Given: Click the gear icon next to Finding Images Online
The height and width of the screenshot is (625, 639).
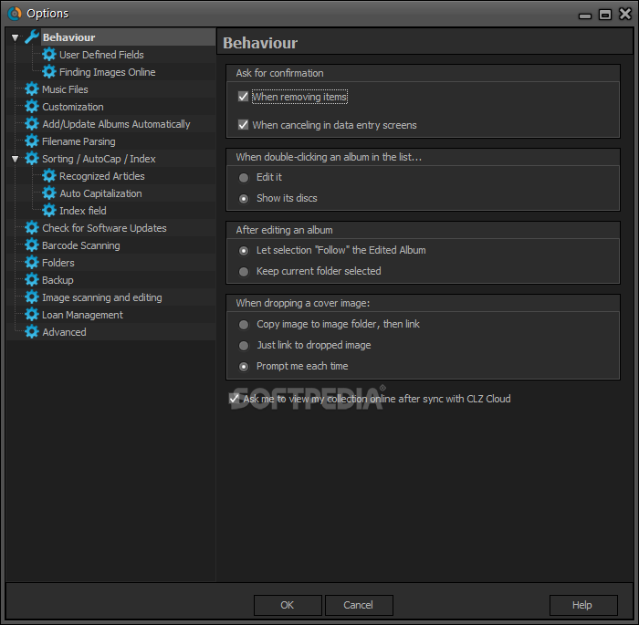Looking at the screenshot, I should point(49,72).
